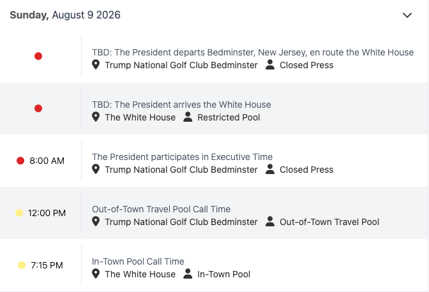Open In-Town Pool Call Time link

(138, 261)
